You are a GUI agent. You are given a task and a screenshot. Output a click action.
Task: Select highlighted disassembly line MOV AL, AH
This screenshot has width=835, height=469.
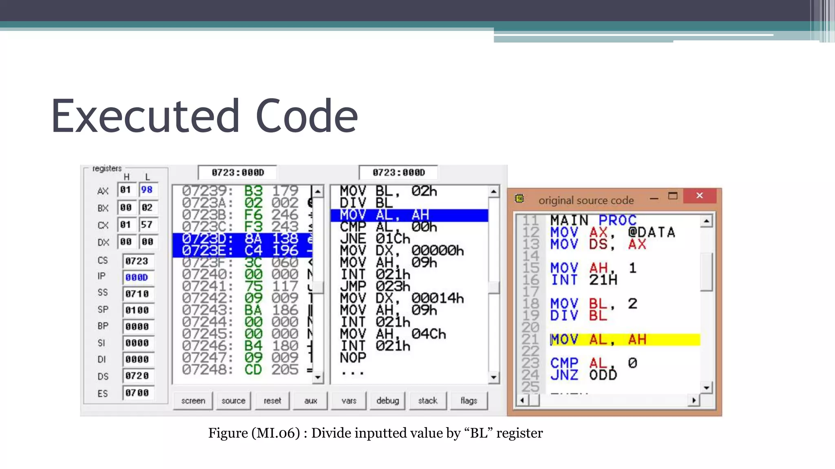(x=409, y=215)
